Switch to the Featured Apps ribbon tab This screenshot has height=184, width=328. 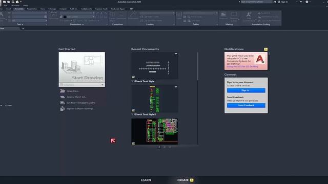click(118, 9)
